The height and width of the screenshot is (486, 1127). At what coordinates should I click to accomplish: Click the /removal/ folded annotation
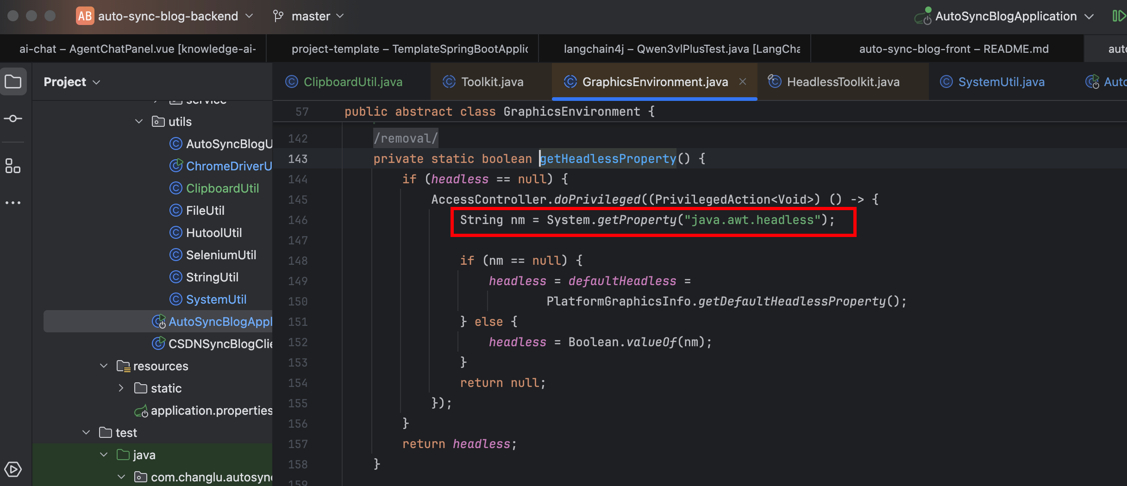pos(406,138)
